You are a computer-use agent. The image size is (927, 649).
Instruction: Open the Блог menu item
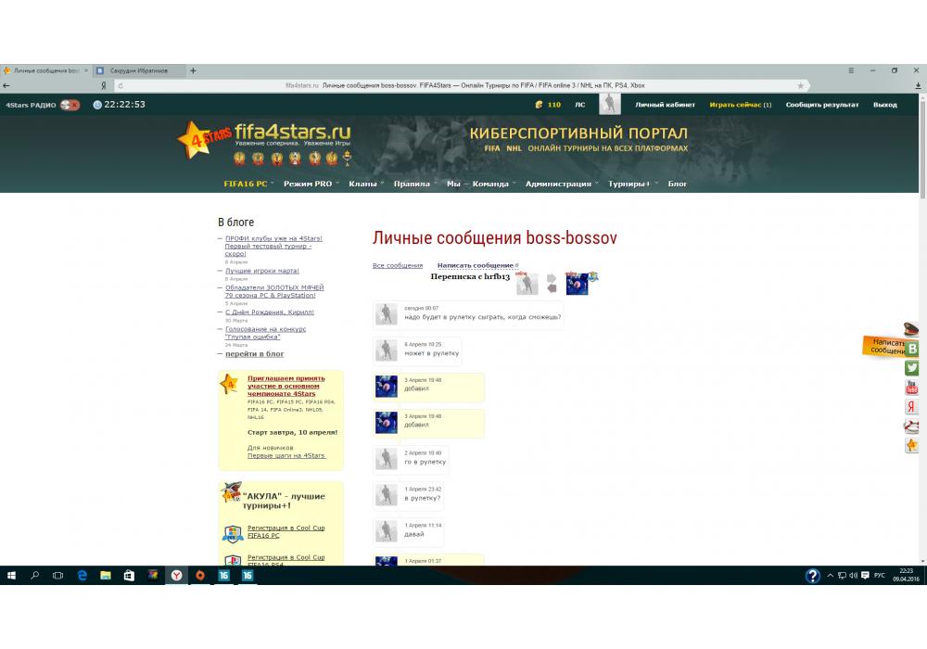pos(678,184)
